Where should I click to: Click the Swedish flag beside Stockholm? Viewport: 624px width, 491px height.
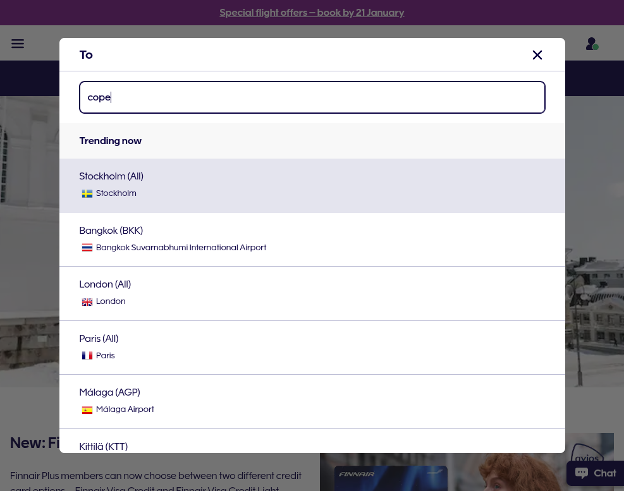click(87, 194)
